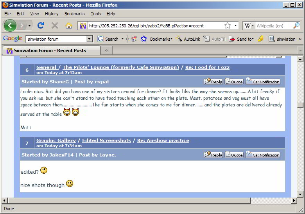The height and width of the screenshot is (214, 305).
Task: Expand the URL bar history dropdown arrow
Action: point(235,25)
